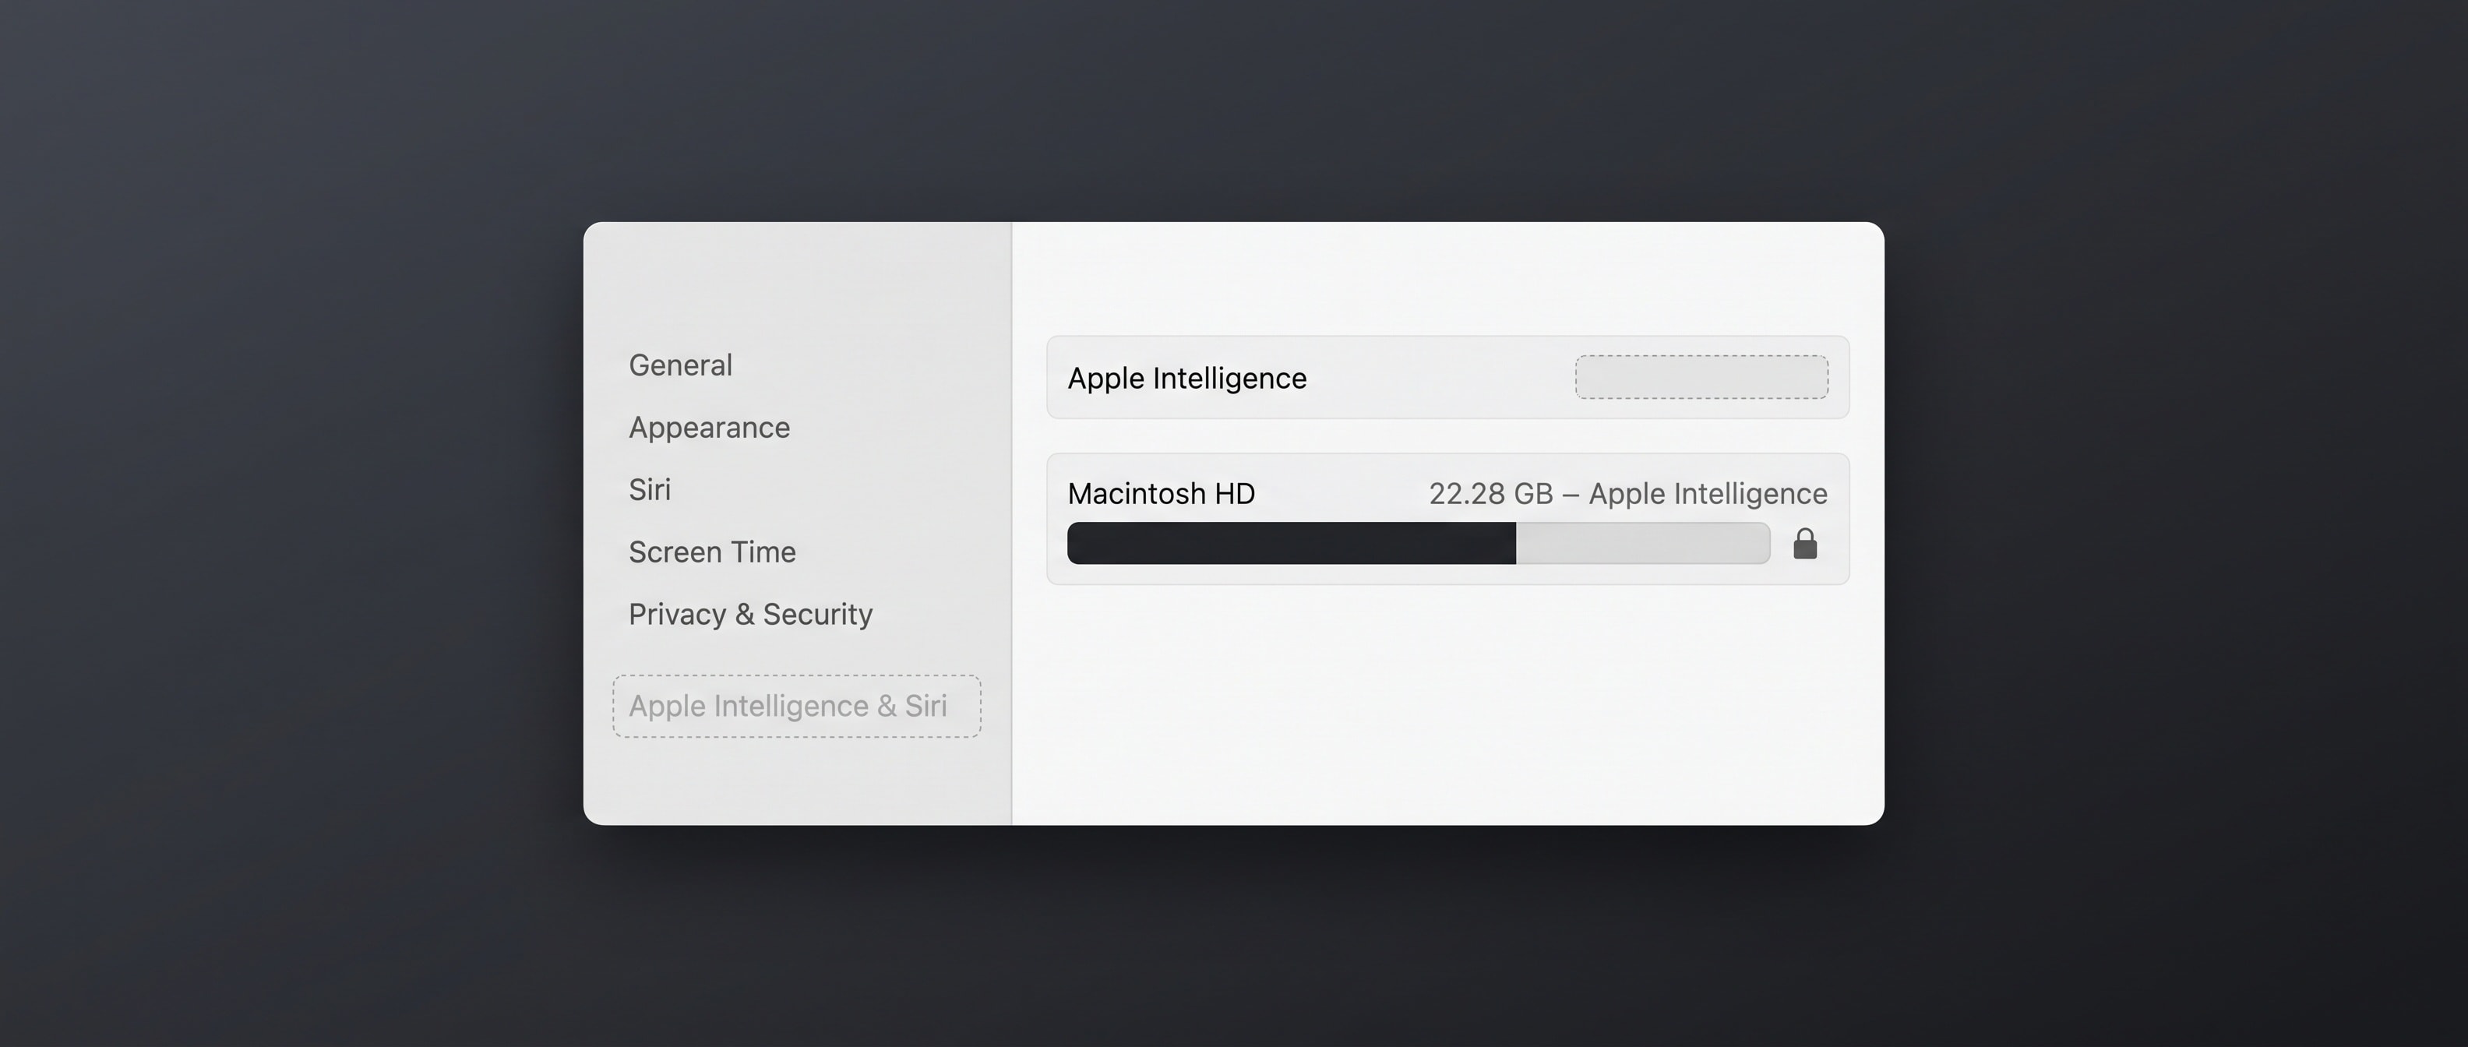Select Apple Intelligence & Siri sidebar item
Screen dimensions: 2468x1047
click(x=797, y=706)
